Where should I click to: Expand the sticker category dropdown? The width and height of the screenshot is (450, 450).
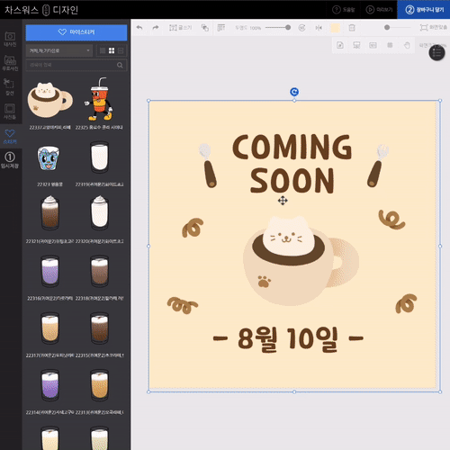point(59,50)
